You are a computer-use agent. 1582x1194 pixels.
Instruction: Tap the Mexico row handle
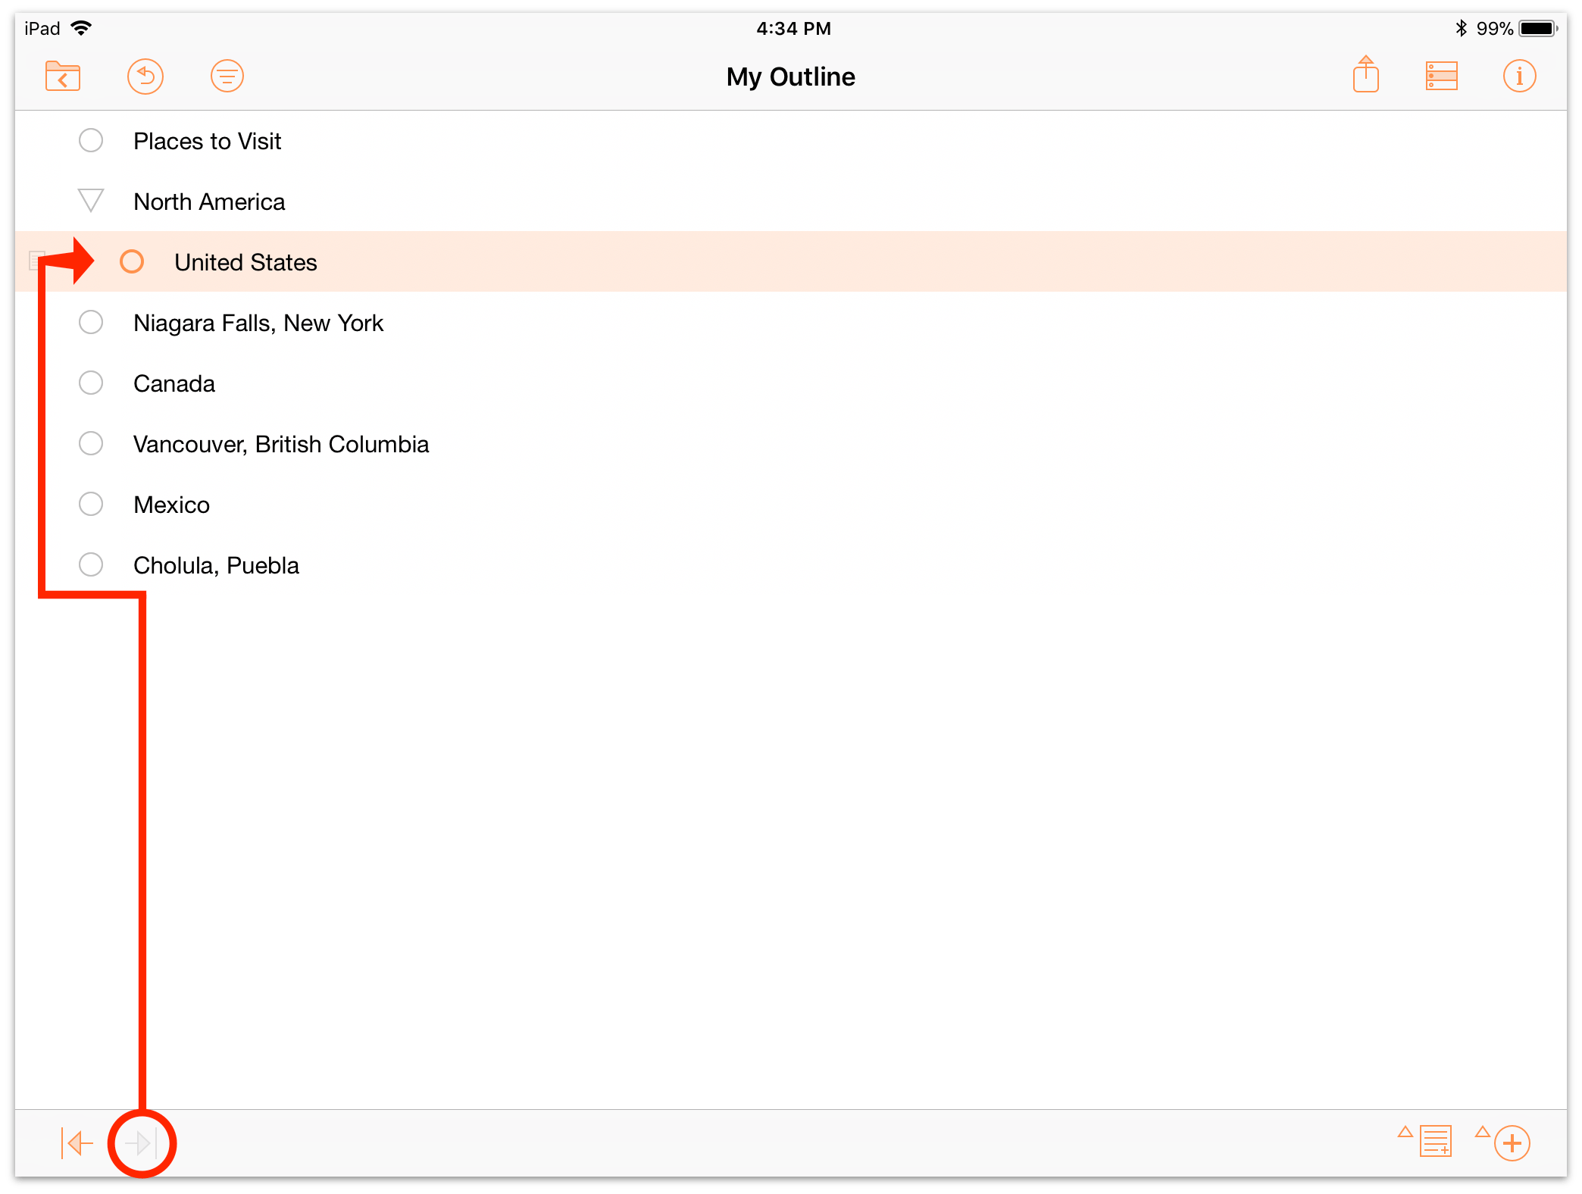pos(91,504)
